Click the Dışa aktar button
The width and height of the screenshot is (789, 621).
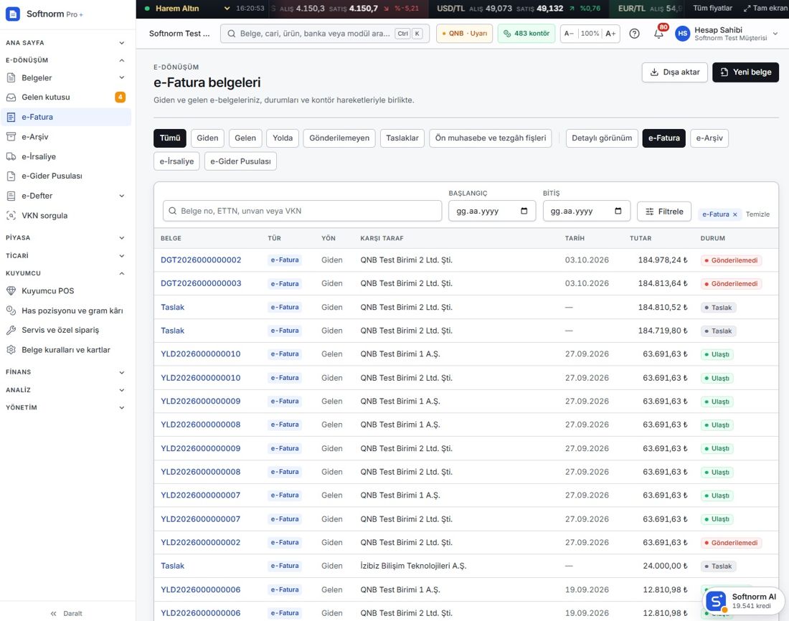click(675, 72)
